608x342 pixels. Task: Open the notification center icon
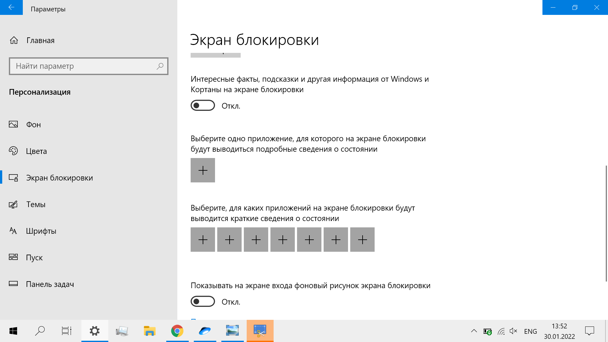coord(590,331)
